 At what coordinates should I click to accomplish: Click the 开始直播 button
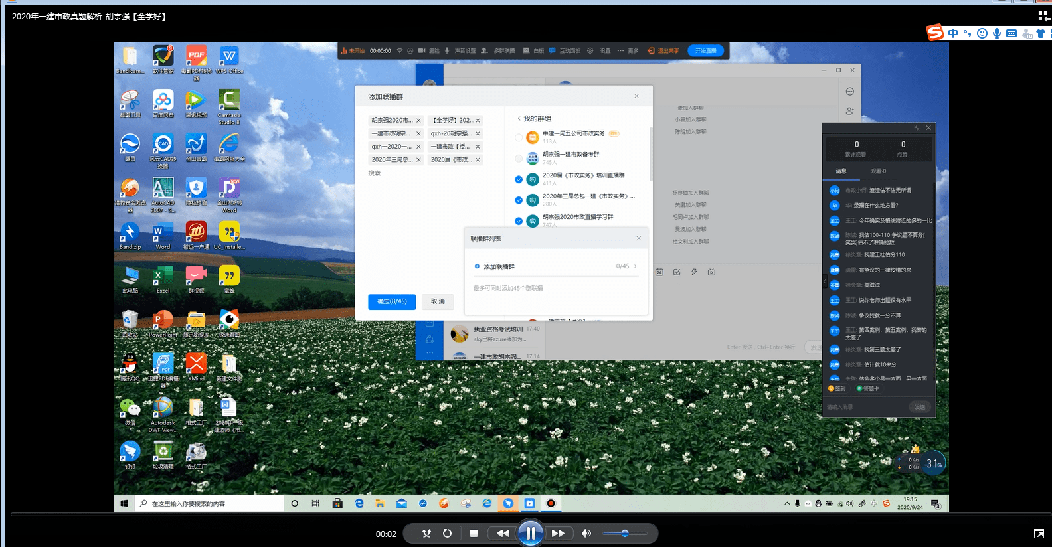click(x=705, y=50)
